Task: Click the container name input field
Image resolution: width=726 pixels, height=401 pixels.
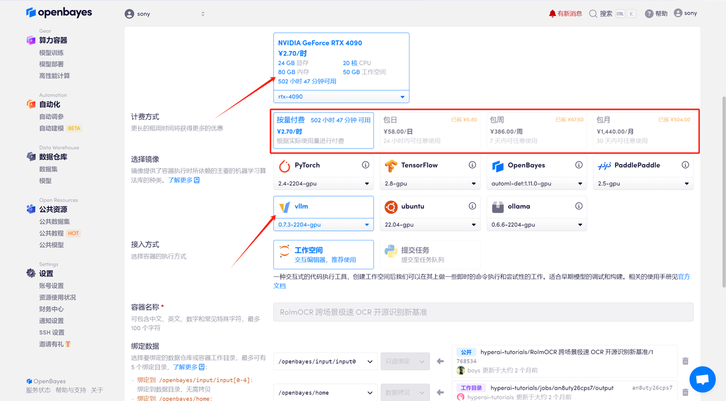Action: point(483,311)
